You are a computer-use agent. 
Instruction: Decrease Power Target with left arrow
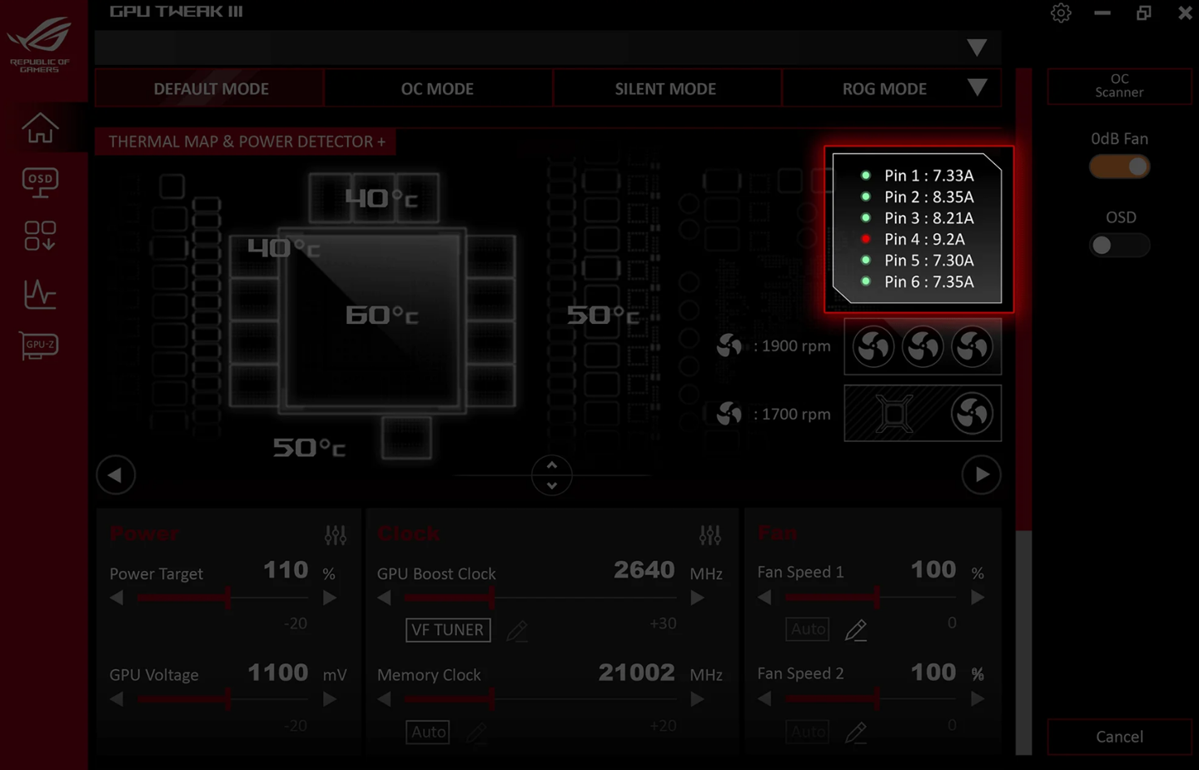117,598
